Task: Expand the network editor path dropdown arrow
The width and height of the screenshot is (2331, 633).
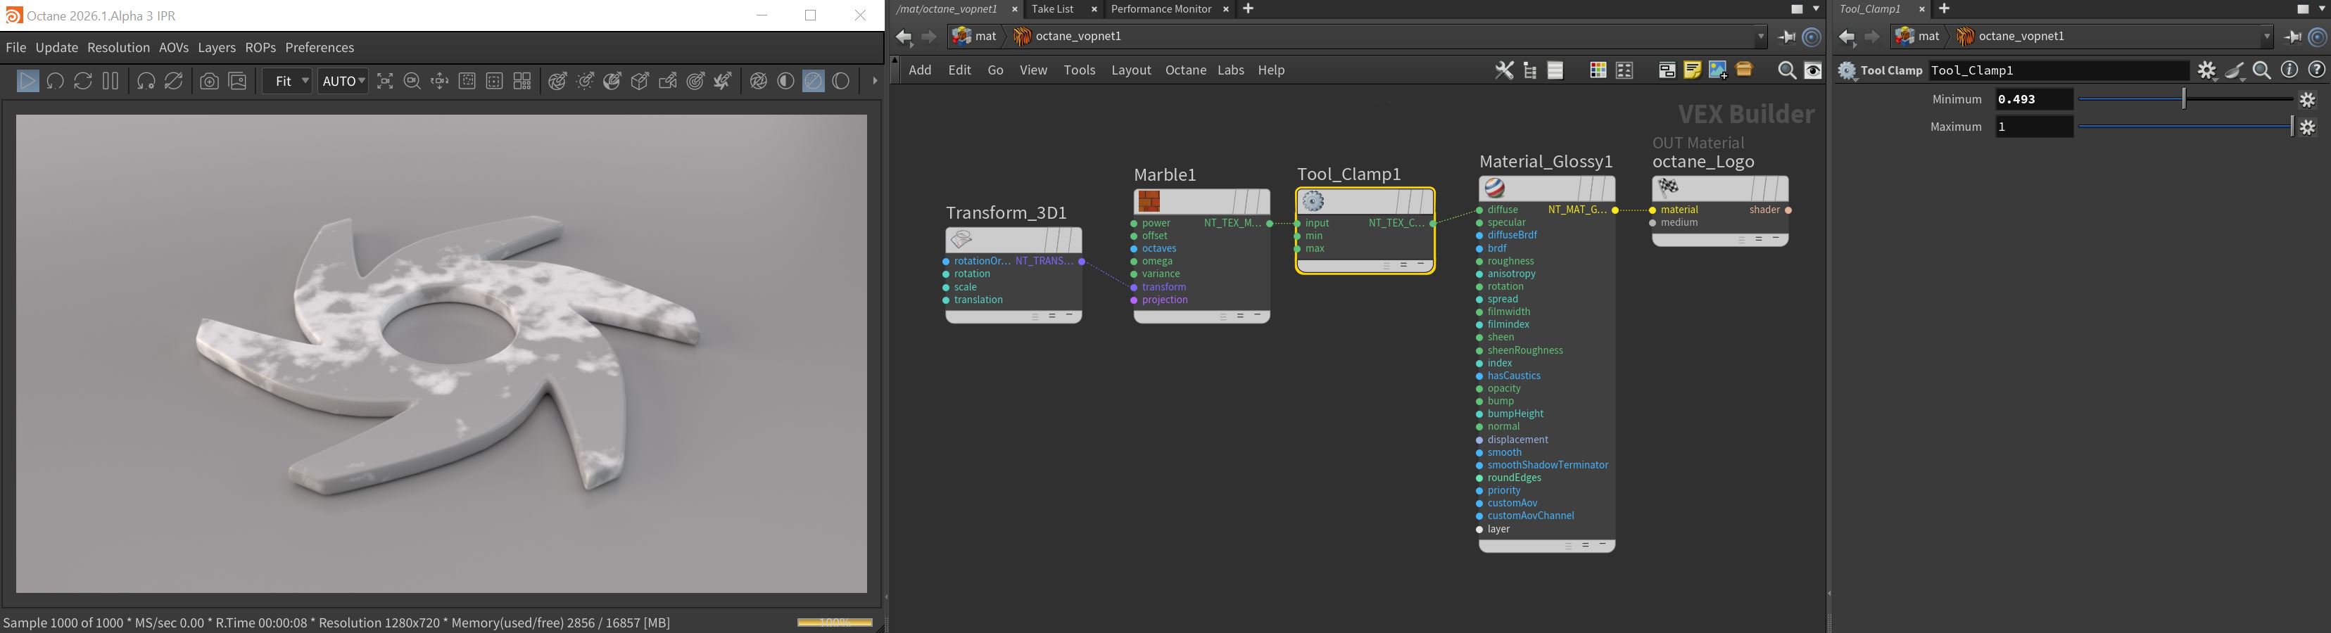Action: pos(1761,37)
